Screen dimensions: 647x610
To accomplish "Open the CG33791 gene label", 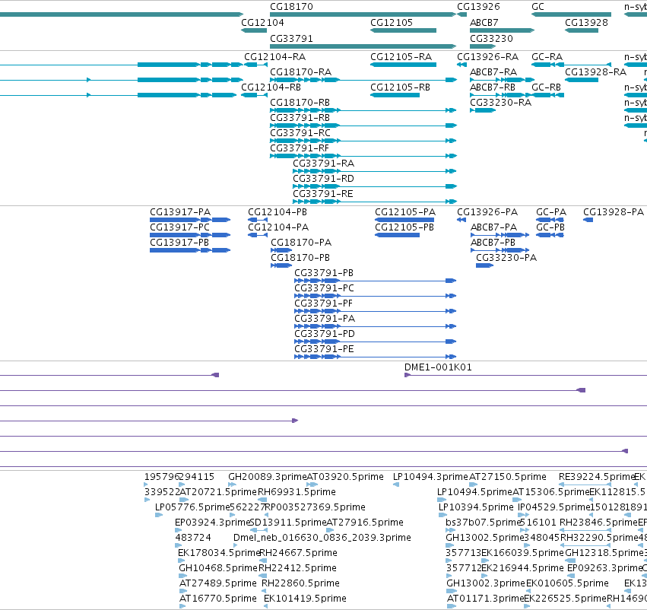I will point(291,38).
